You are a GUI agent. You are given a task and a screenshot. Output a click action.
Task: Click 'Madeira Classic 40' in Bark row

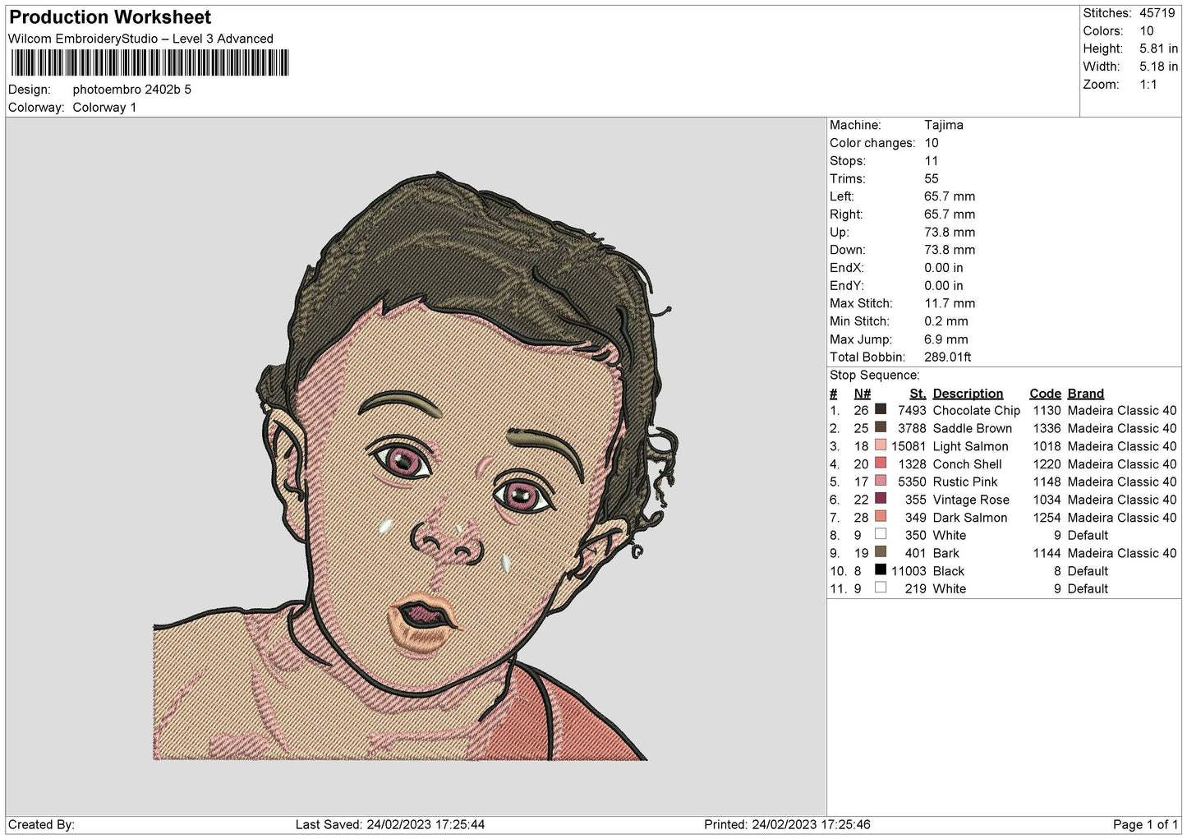[x=1121, y=553]
